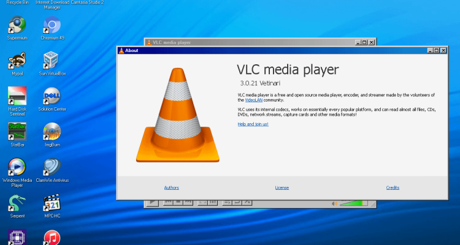Click the StatBar desktop shortcut
Screen dimensions: 460x245
click(x=17, y=131)
